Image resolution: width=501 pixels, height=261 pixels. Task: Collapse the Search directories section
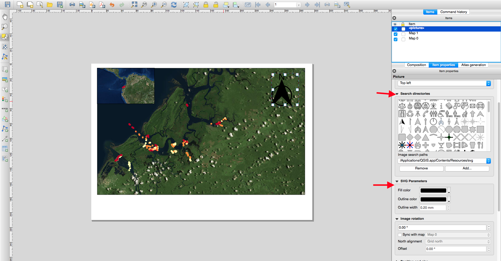(397, 94)
